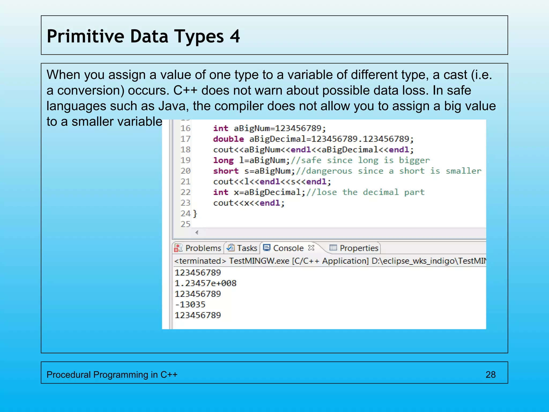Click the 'double aBigDecimal' declaration line
The height and width of the screenshot is (412, 549).
313,139
